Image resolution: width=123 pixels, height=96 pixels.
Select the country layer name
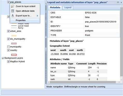point(13,50)
